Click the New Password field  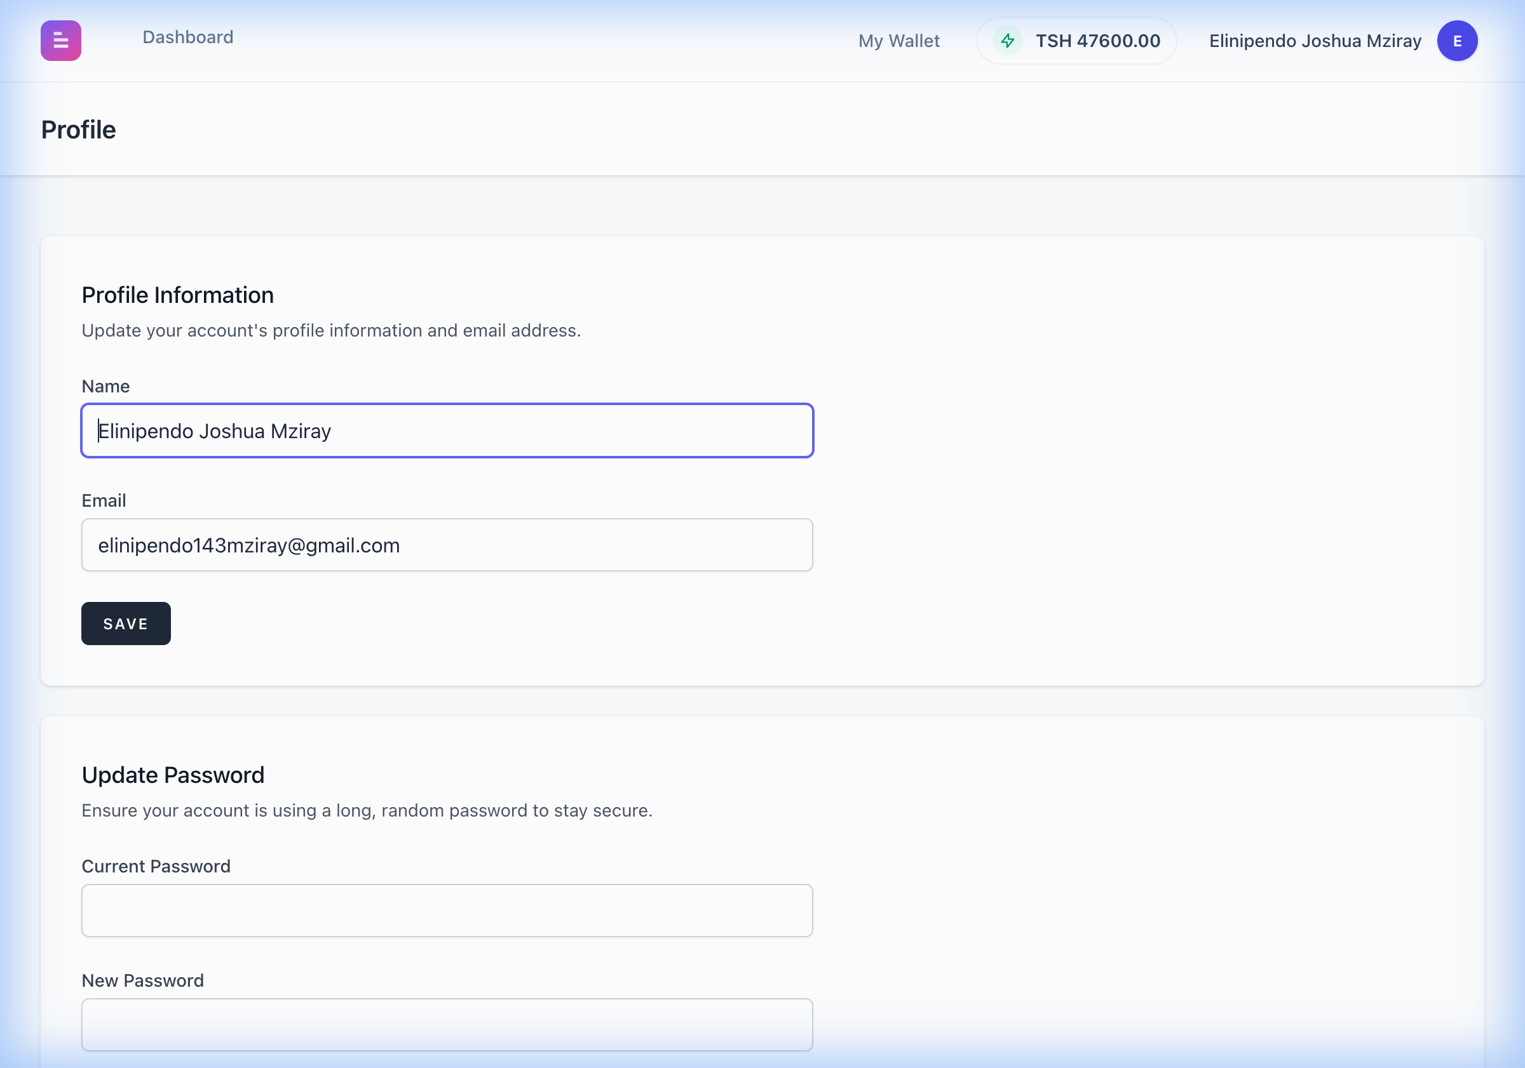(446, 1024)
